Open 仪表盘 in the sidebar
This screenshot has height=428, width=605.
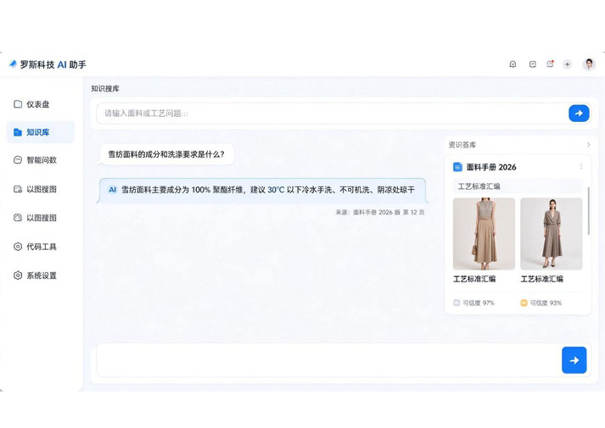click(40, 104)
